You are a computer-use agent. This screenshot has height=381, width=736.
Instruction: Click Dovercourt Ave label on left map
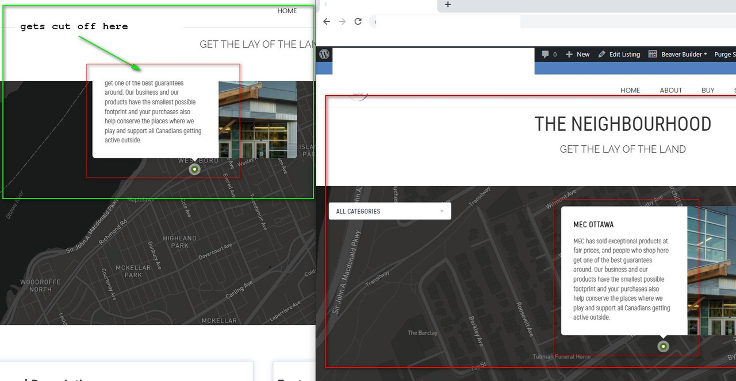click(216, 252)
